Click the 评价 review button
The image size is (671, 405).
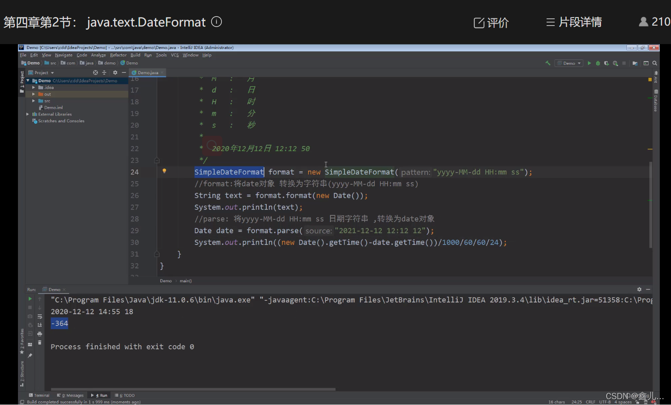(x=491, y=22)
